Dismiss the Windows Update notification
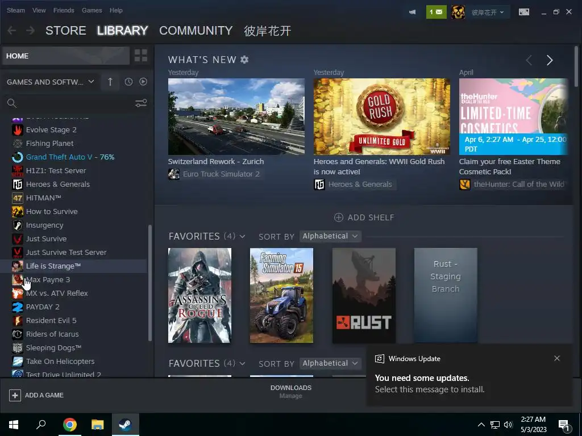The width and height of the screenshot is (582, 436). click(557, 358)
